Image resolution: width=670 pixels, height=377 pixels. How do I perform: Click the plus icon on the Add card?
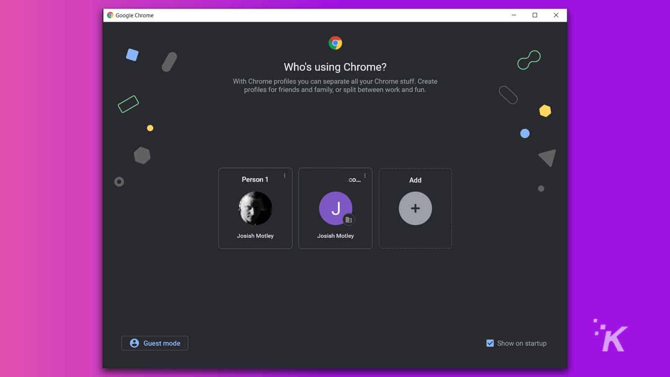[x=415, y=208]
